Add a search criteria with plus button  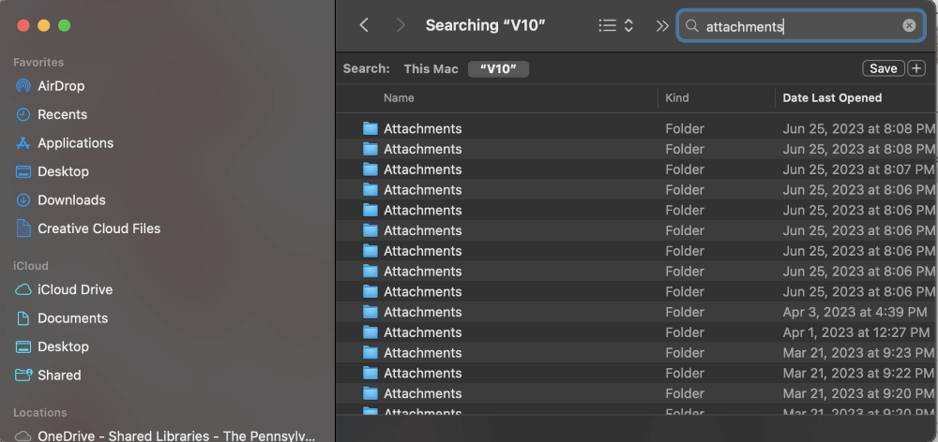(x=916, y=68)
